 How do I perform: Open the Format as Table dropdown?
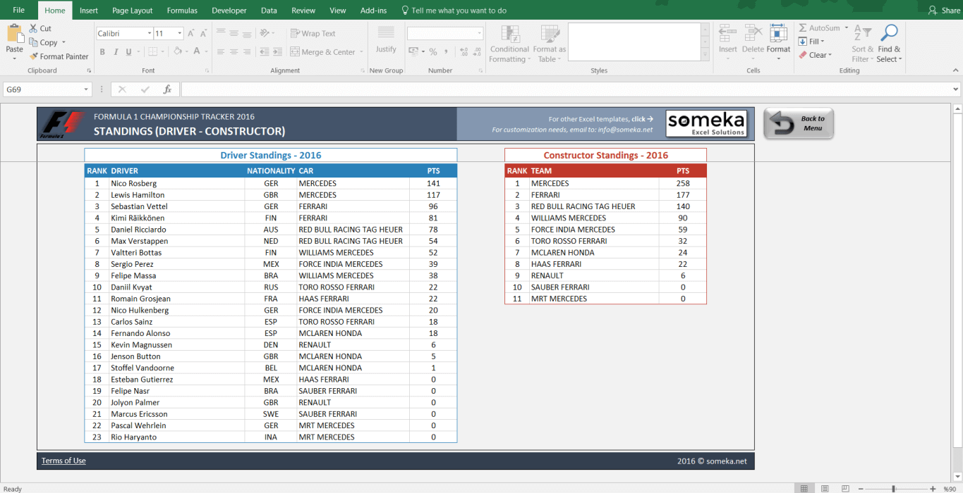point(550,44)
